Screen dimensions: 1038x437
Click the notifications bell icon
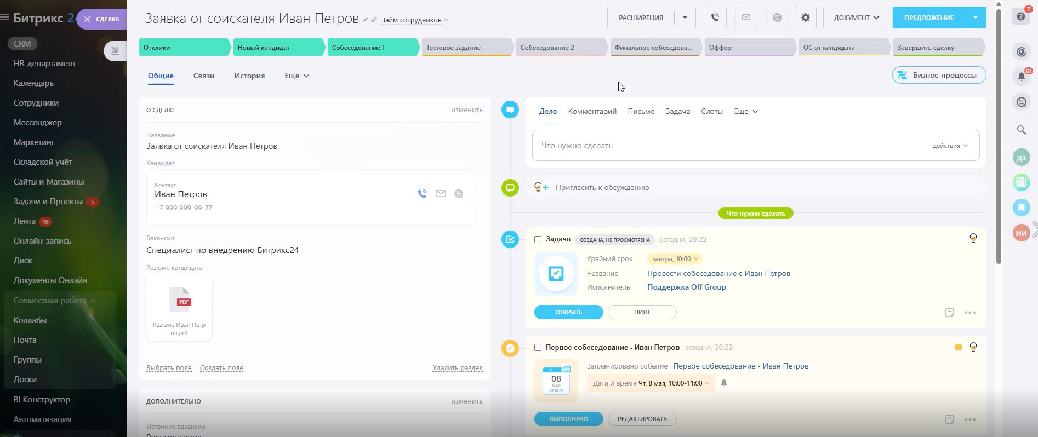click(1022, 77)
